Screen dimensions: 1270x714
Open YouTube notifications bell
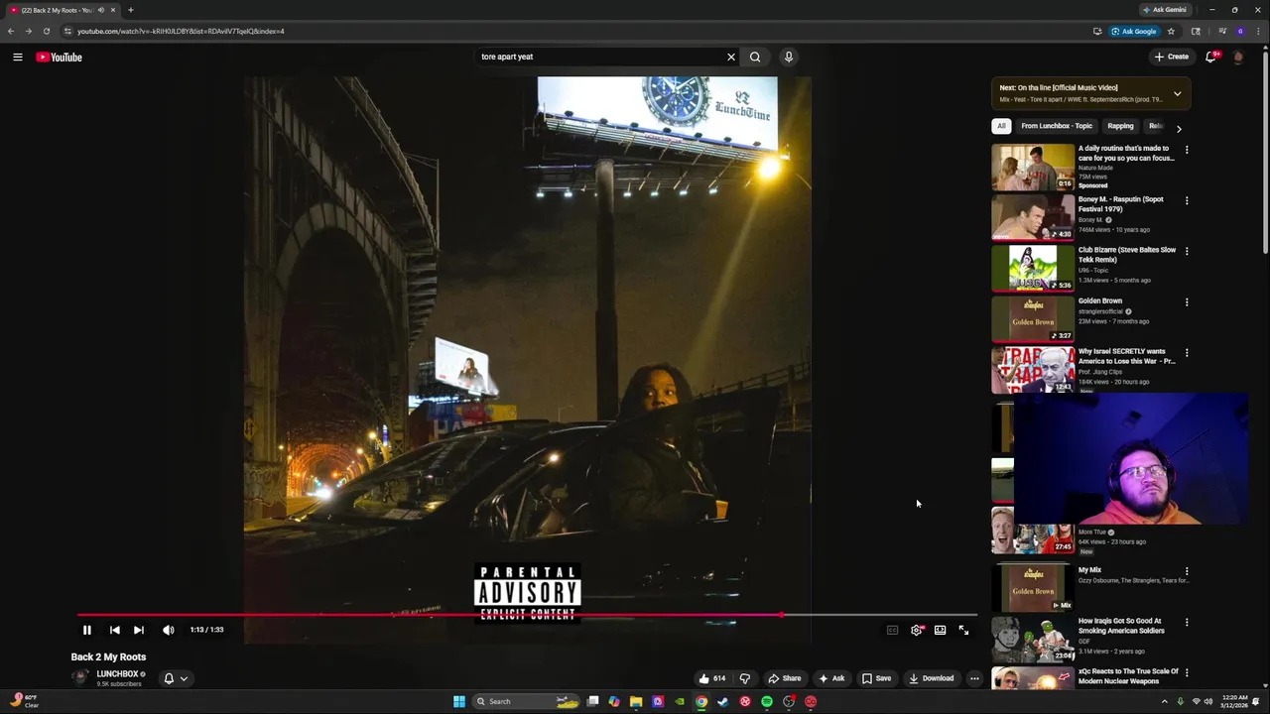(x=1210, y=57)
